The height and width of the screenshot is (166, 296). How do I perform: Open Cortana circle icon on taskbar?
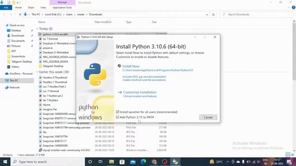90,162
